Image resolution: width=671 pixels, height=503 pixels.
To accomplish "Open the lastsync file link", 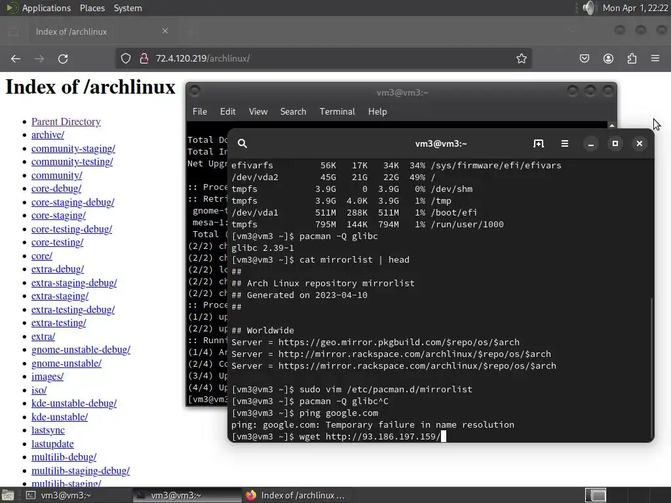I will [x=48, y=431].
